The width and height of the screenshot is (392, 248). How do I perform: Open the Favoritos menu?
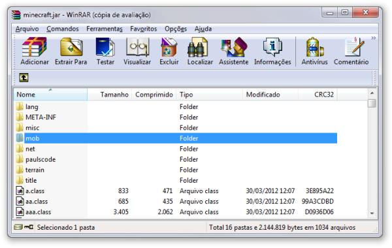click(x=144, y=29)
